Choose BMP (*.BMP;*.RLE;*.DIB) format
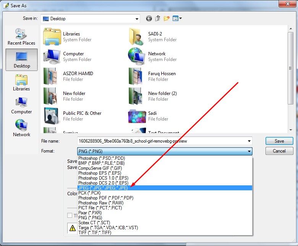Image resolution: width=298 pixels, height=246 pixels. [165, 163]
